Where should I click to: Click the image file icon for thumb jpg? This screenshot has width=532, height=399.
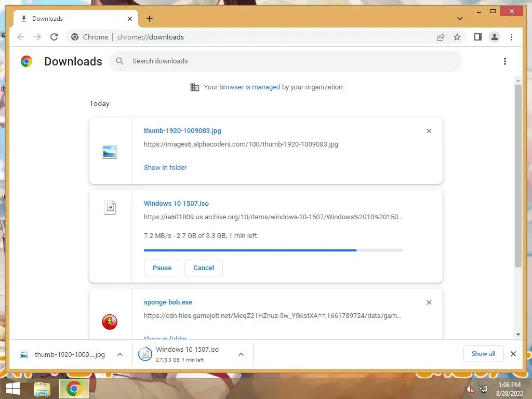110,152
